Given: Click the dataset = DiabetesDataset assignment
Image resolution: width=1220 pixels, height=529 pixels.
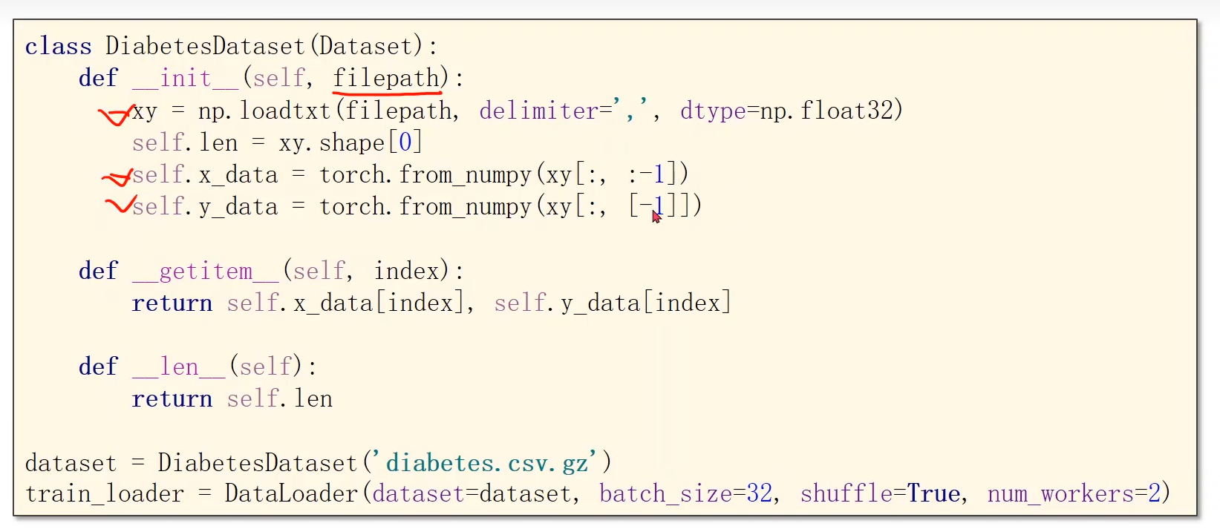Looking at the screenshot, I should click(x=319, y=464).
